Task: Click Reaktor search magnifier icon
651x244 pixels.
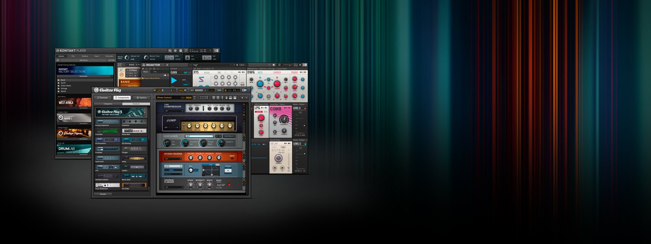Action: [x=167, y=65]
